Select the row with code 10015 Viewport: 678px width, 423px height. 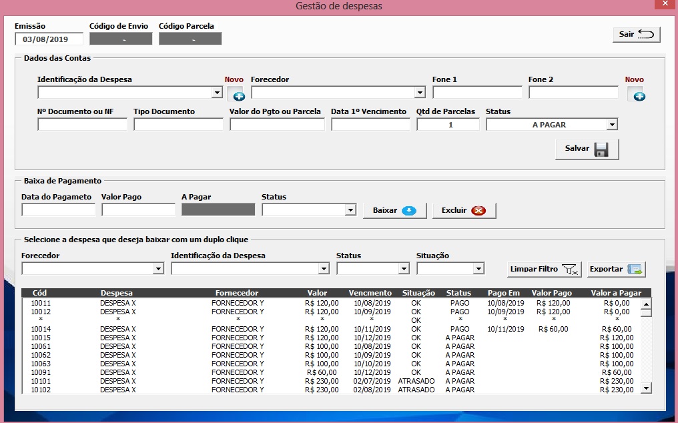coord(332,338)
